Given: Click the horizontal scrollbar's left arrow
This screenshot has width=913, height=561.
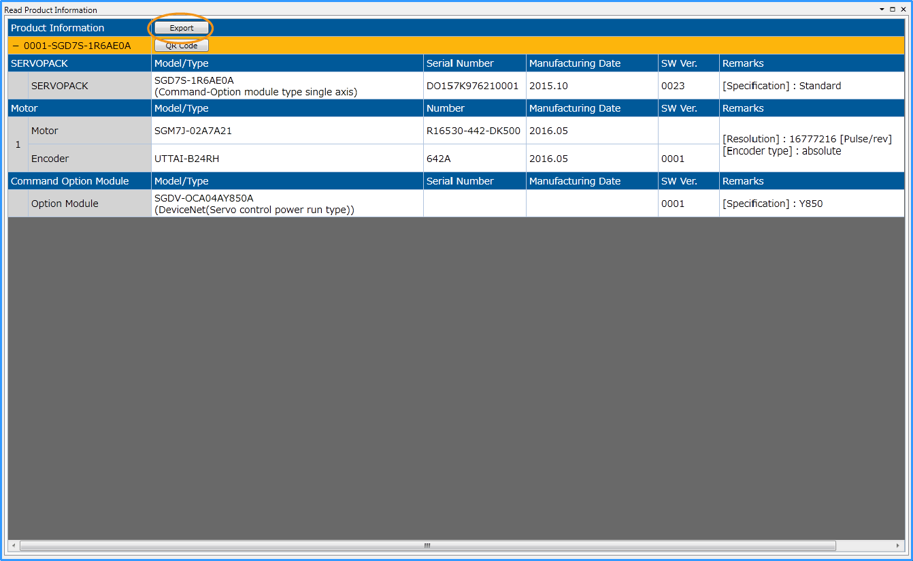Looking at the screenshot, I should click(x=13, y=545).
